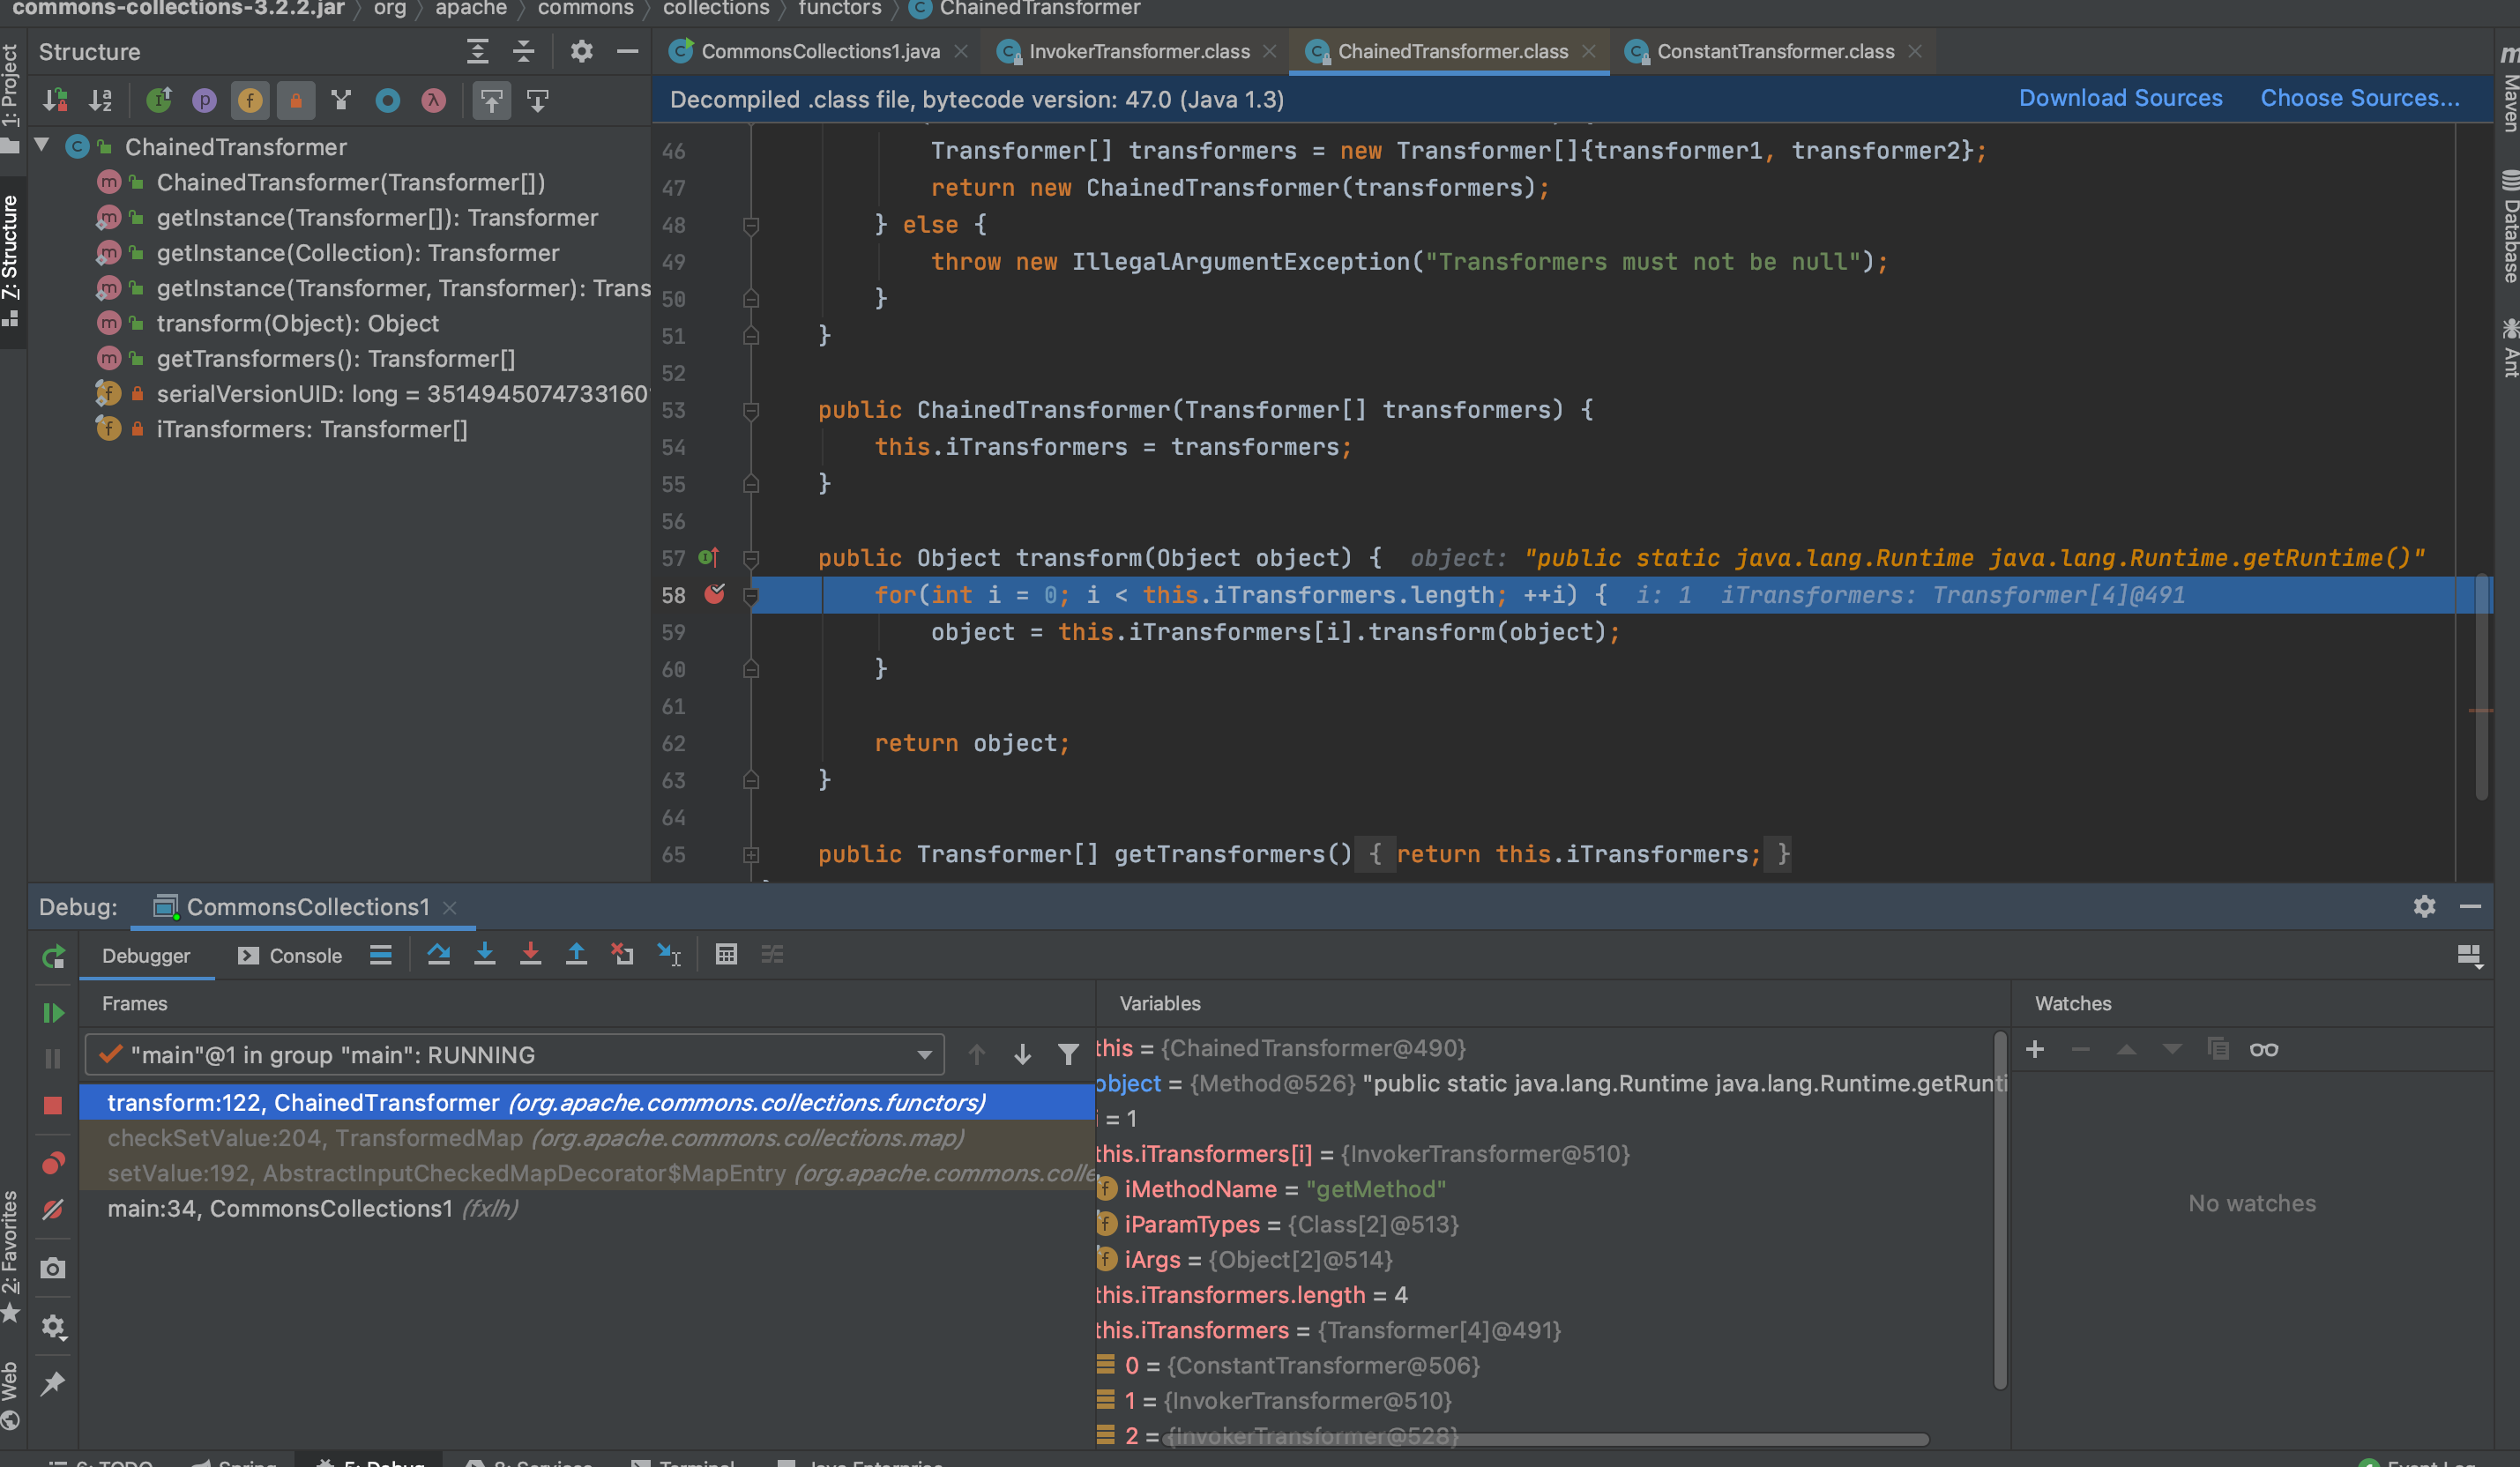The image size is (2520, 1467).
Task: Click New Watch plus icon
Action: point(2034,1049)
